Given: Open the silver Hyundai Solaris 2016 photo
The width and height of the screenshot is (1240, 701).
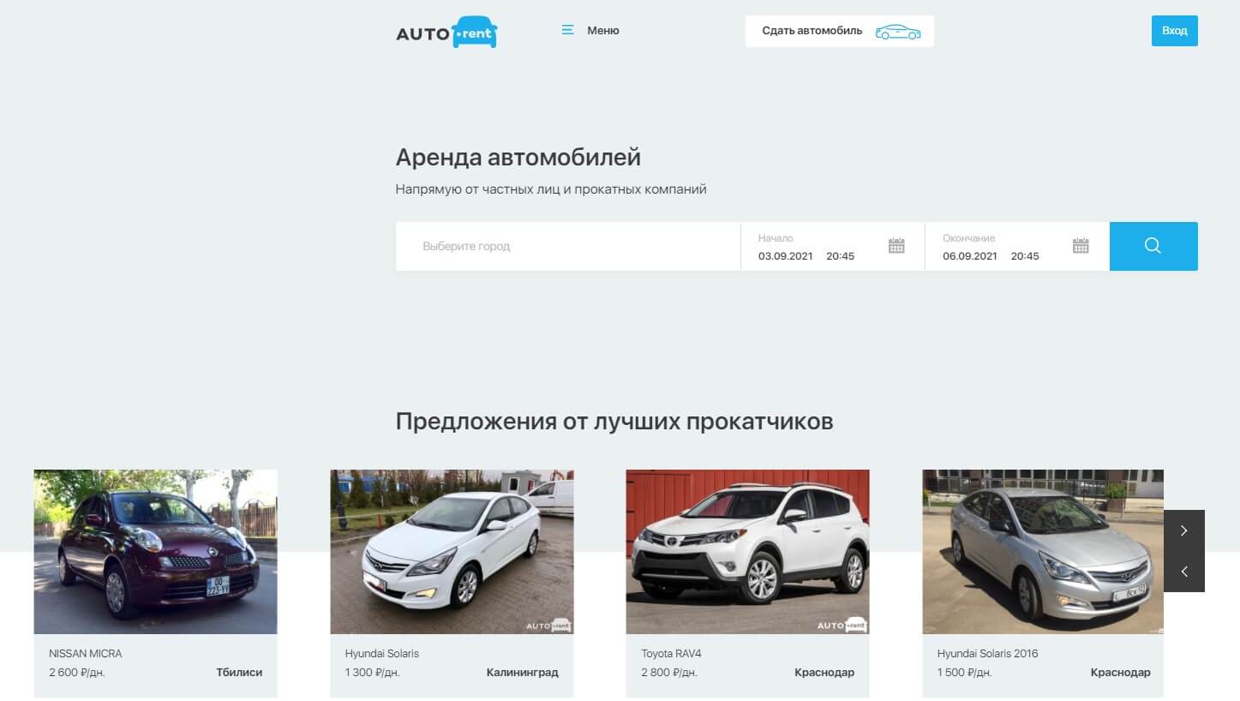Looking at the screenshot, I should (1043, 551).
